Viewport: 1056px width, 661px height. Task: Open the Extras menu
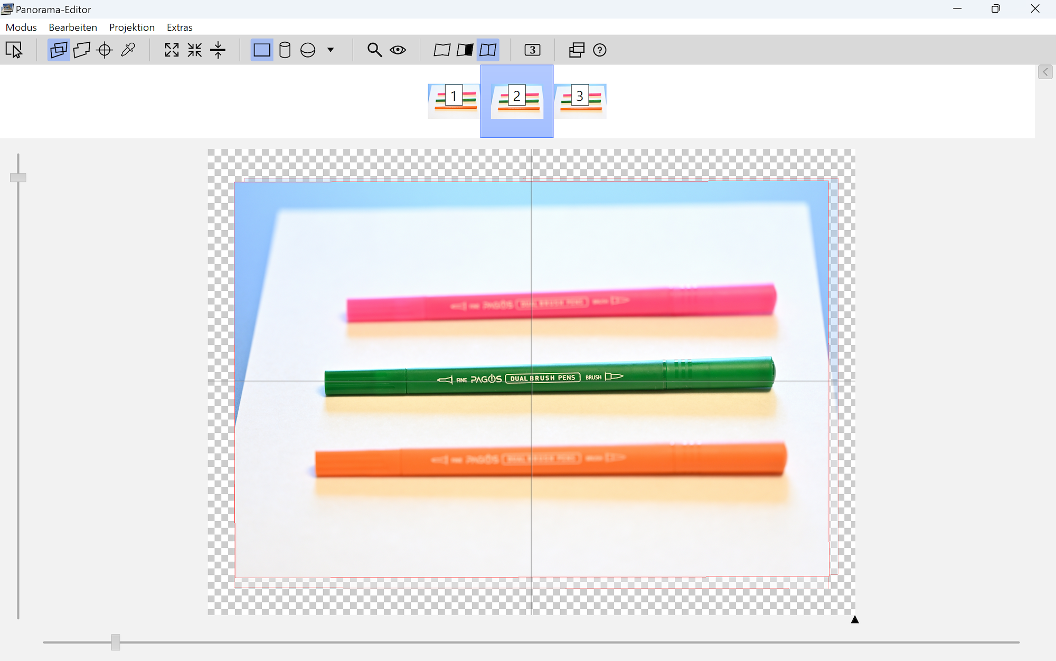(x=180, y=27)
